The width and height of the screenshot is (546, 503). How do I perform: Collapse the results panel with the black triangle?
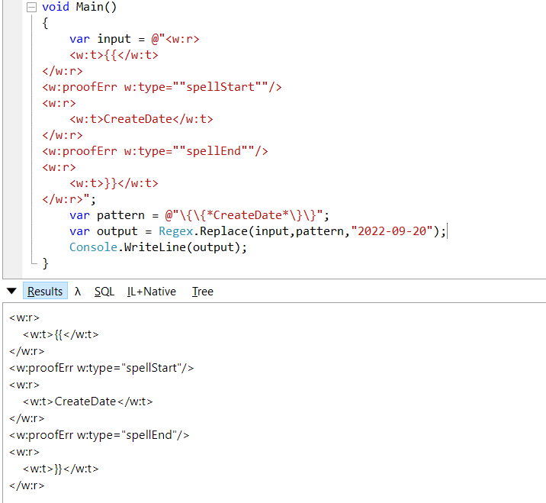(x=11, y=291)
